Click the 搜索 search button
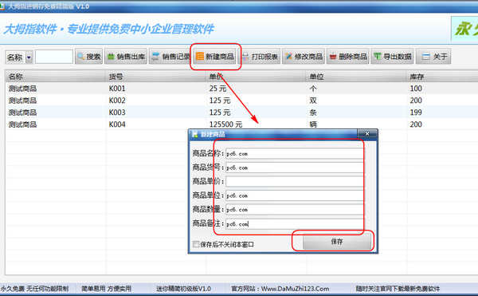This screenshot has height=296, width=478. [x=88, y=57]
